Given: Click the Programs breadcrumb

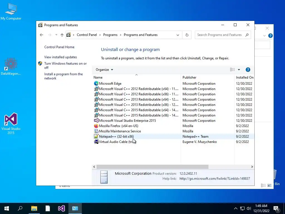Looking at the screenshot, I should click(110, 35).
